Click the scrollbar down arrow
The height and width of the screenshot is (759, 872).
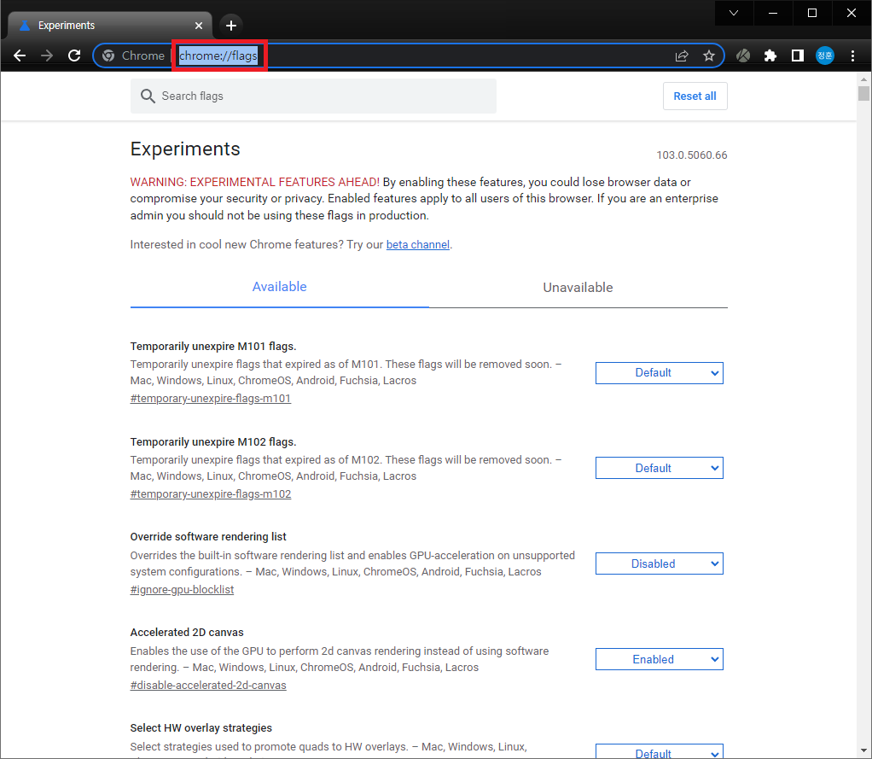[x=863, y=750]
